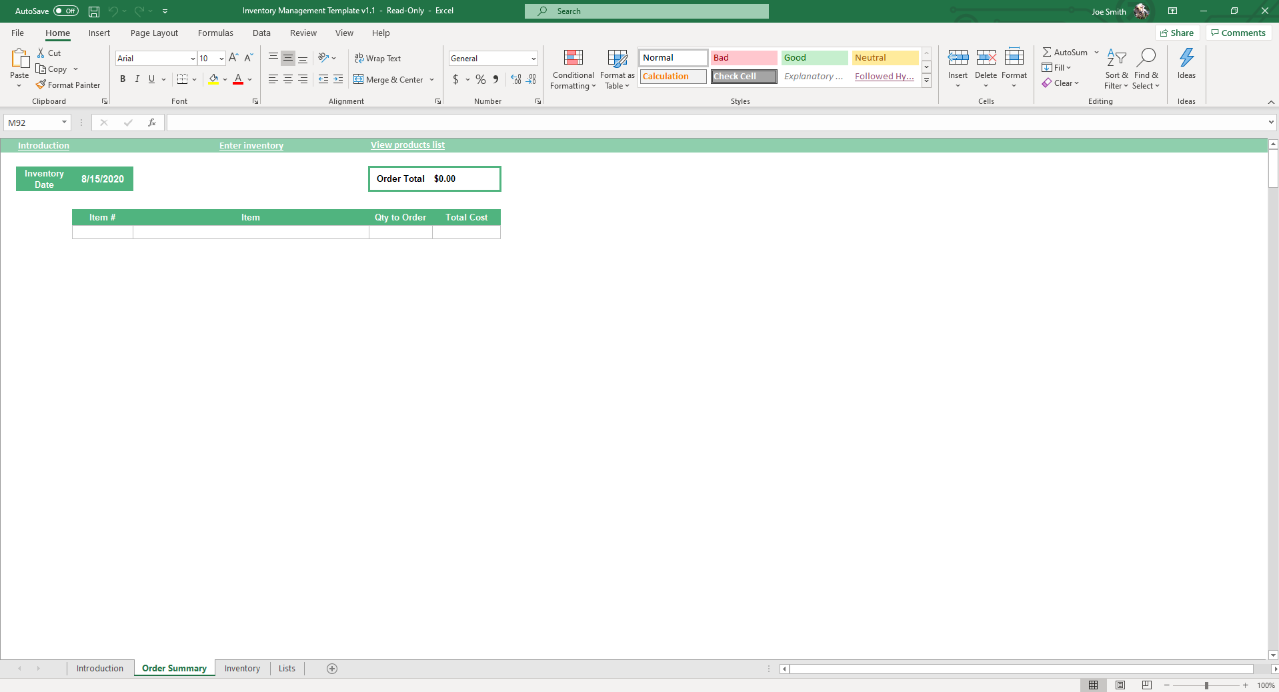
Task: Switch to Page Break Preview in status bar
Action: (1147, 685)
